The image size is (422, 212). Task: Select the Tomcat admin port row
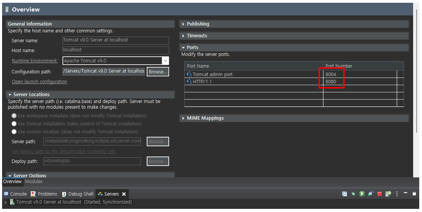(294, 74)
